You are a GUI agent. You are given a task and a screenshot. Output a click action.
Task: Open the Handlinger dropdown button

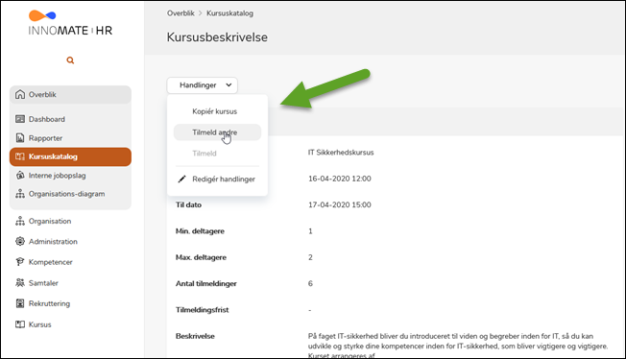(x=202, y=85)
